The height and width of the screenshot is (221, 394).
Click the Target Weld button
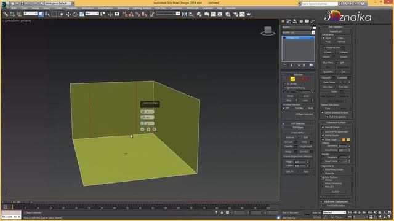click(306, 147)
